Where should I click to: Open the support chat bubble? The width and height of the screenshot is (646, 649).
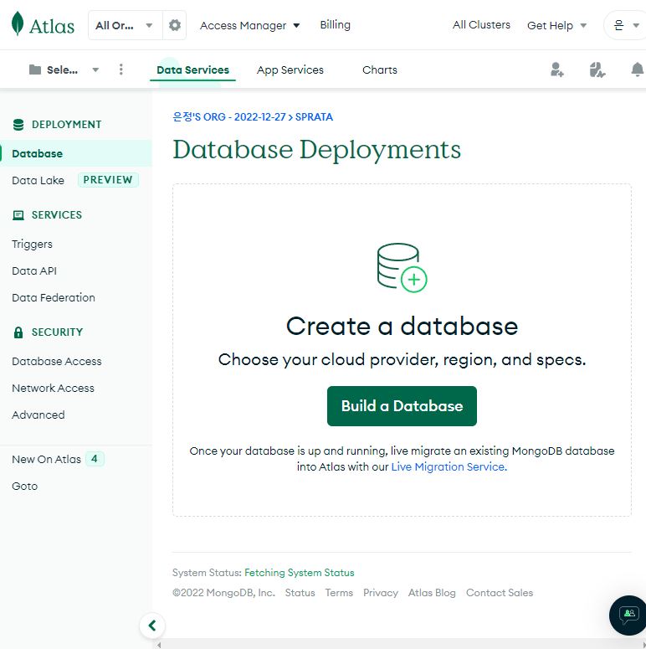coord(628,615)
